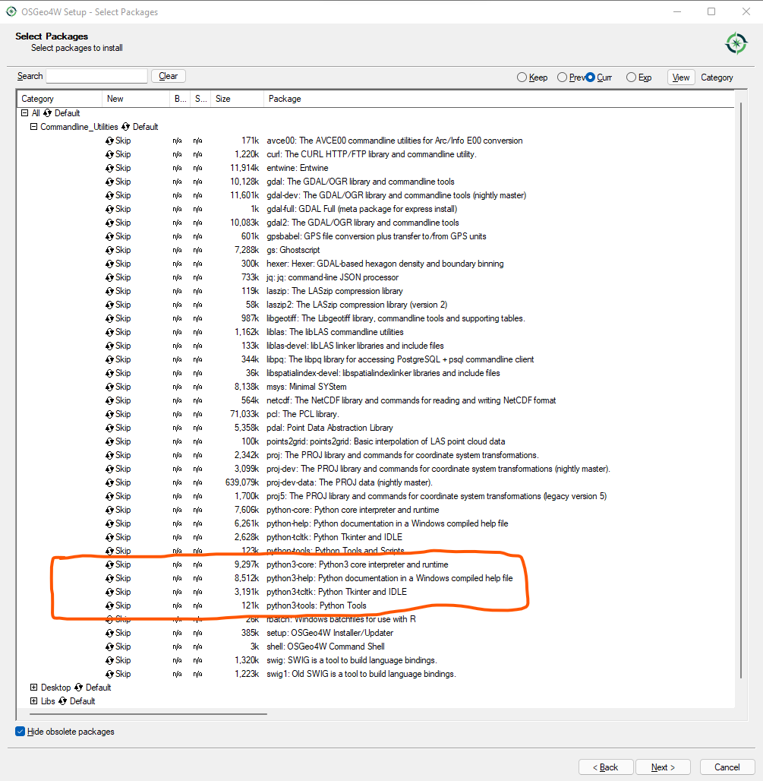Click the Skip icon for hexer
Image resolution: width=763 pixels, height=781 pixels.
(109, 264)
